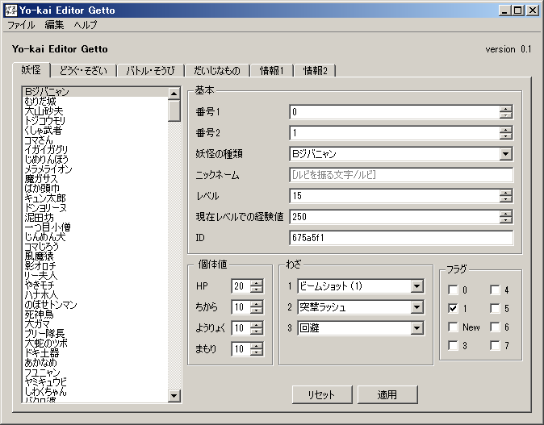Open わざ 3 回避 dropdown
The height and width of the screenshot is (425, 544).
(416, 328)
